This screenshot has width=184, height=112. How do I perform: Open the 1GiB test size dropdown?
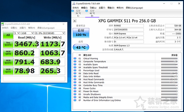(27, 33)
